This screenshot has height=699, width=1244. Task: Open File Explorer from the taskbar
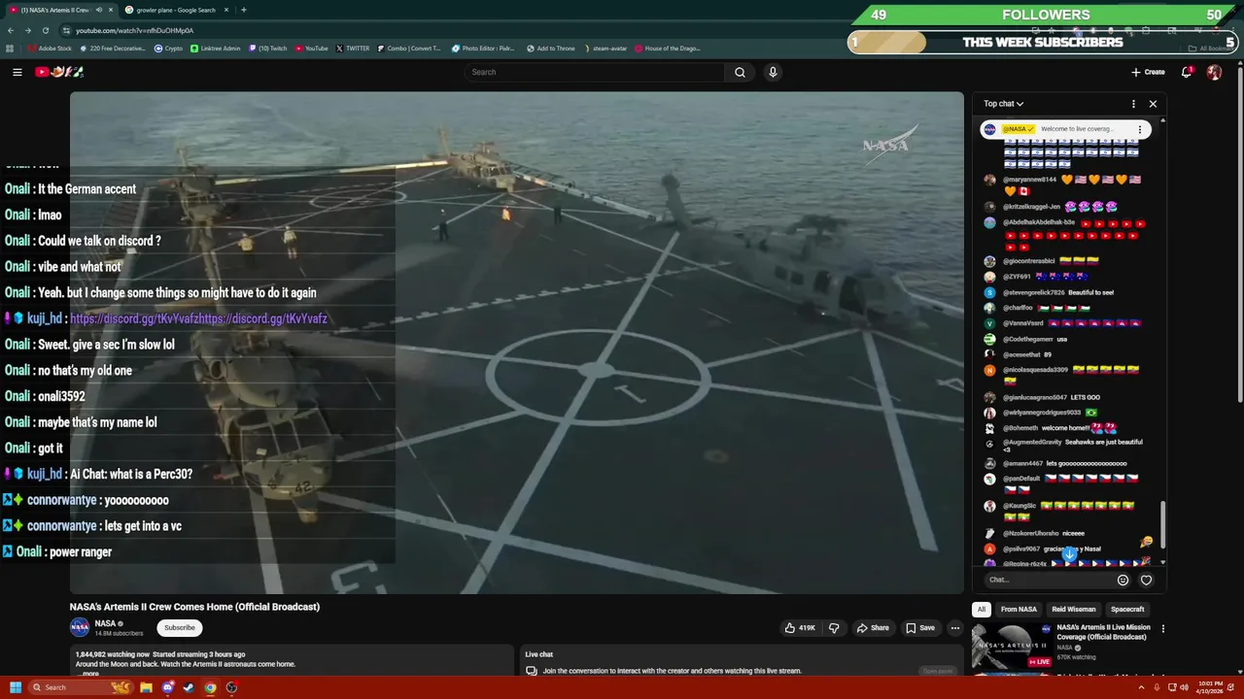(x=146, y=687)
